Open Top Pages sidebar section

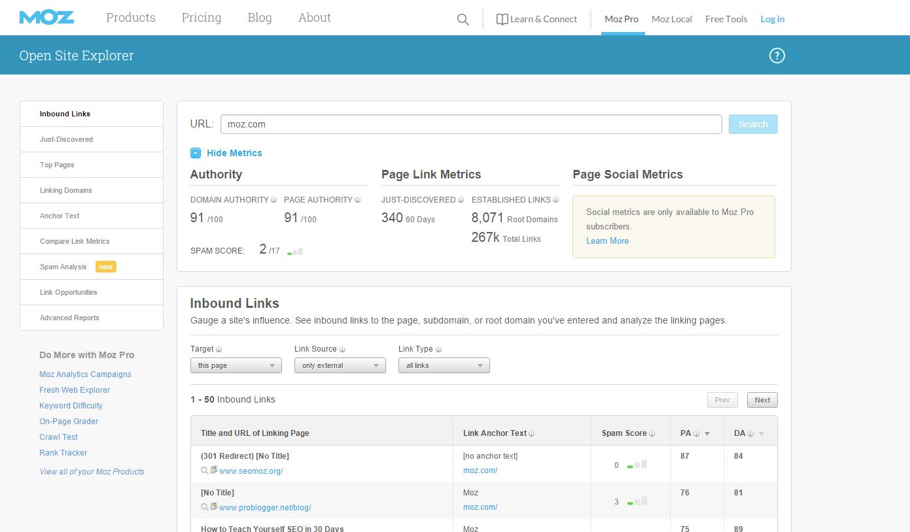[x=92, y=165]
